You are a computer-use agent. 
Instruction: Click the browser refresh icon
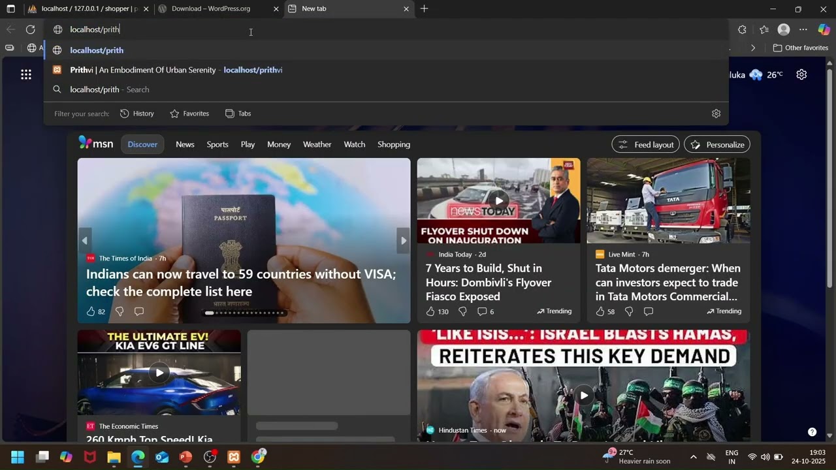[x=30, y=29]
